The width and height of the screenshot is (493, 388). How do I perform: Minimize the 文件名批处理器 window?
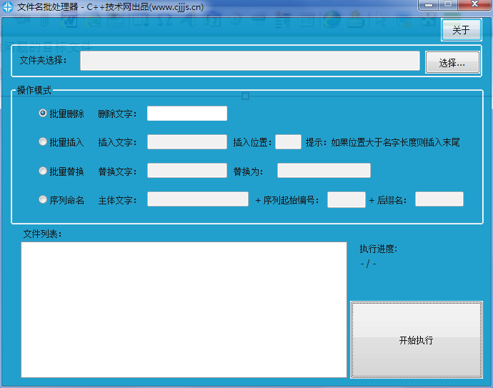click(429, 5)
